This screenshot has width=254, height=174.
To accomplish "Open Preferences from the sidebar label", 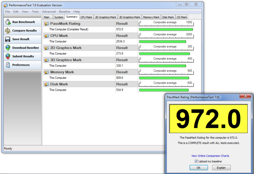I will 21,65.
